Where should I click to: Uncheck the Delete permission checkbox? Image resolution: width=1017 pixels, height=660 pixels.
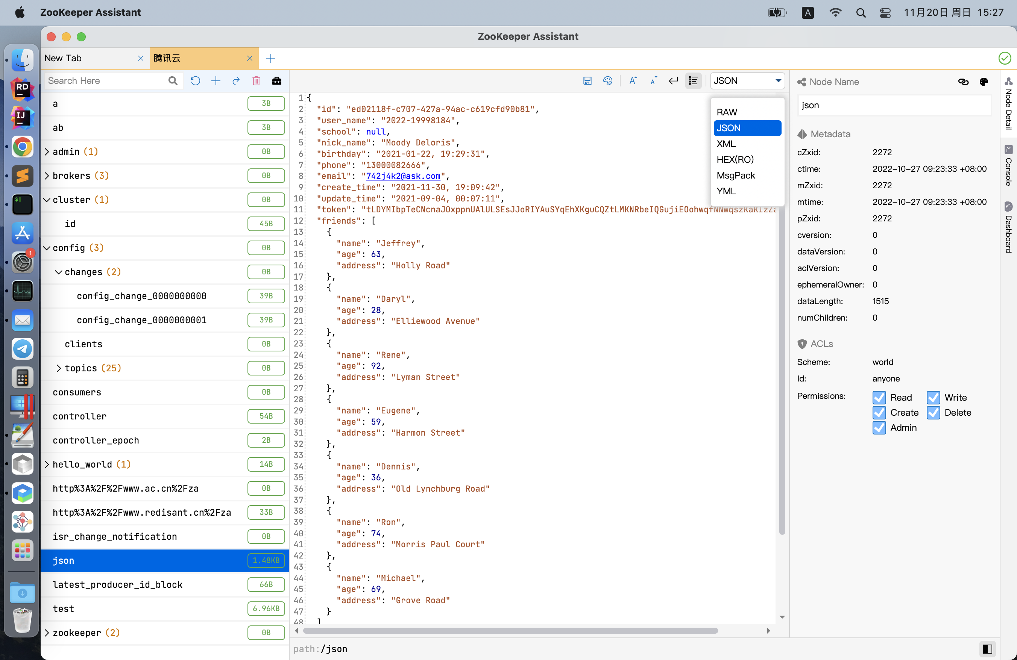933,412
